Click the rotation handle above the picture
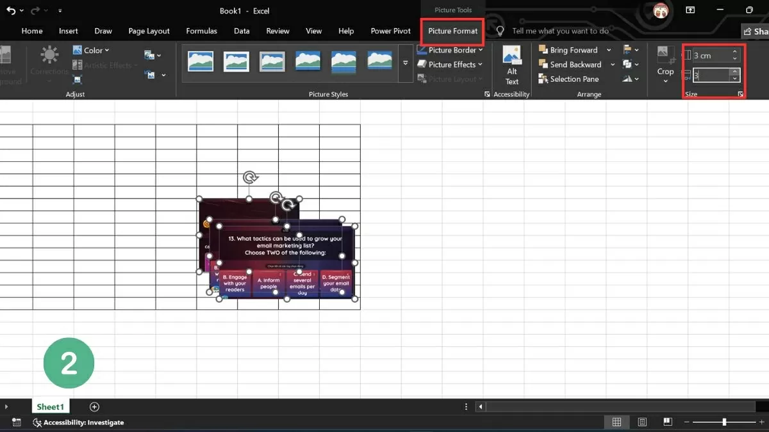Screen dimensions: 769x432 250,177
